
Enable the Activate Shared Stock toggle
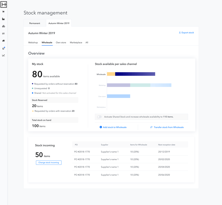pos(99,117)
